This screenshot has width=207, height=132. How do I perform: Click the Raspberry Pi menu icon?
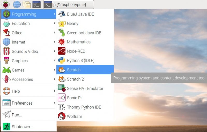point(5,4)
